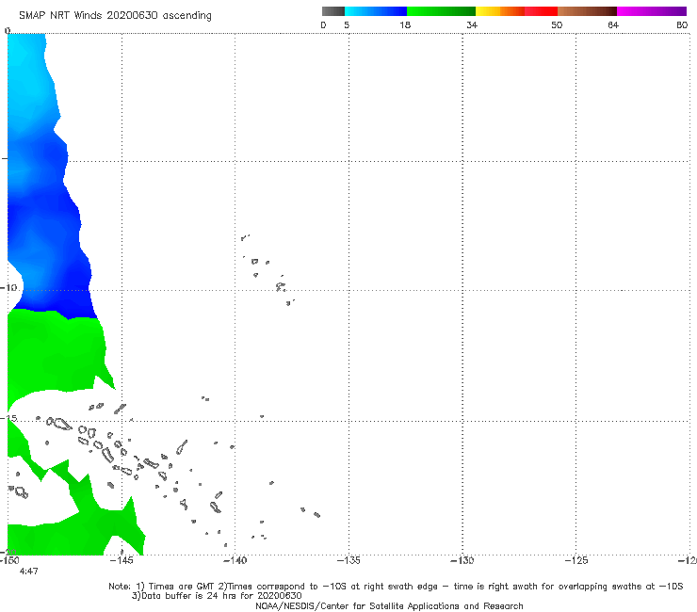Click the blue 5-18 segment of colorbar
This screenshot has width=697, height=612.
pos(376,11)
